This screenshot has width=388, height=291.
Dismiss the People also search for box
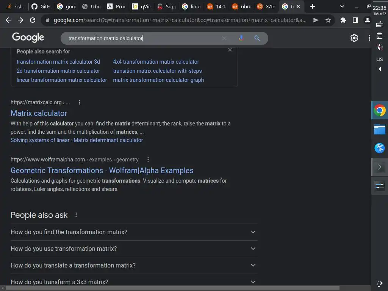pos(230,50)
